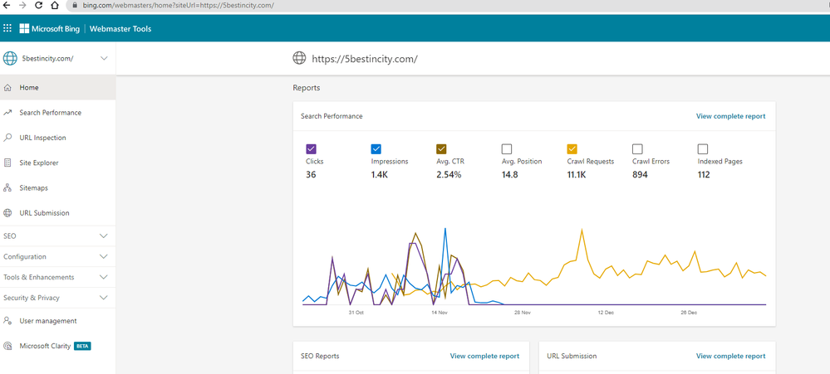Image resolution: width=830 pixels, height=374 pixels.
Task: Open the Microsoft apps grid launcher
Action: tap(7, 28)
